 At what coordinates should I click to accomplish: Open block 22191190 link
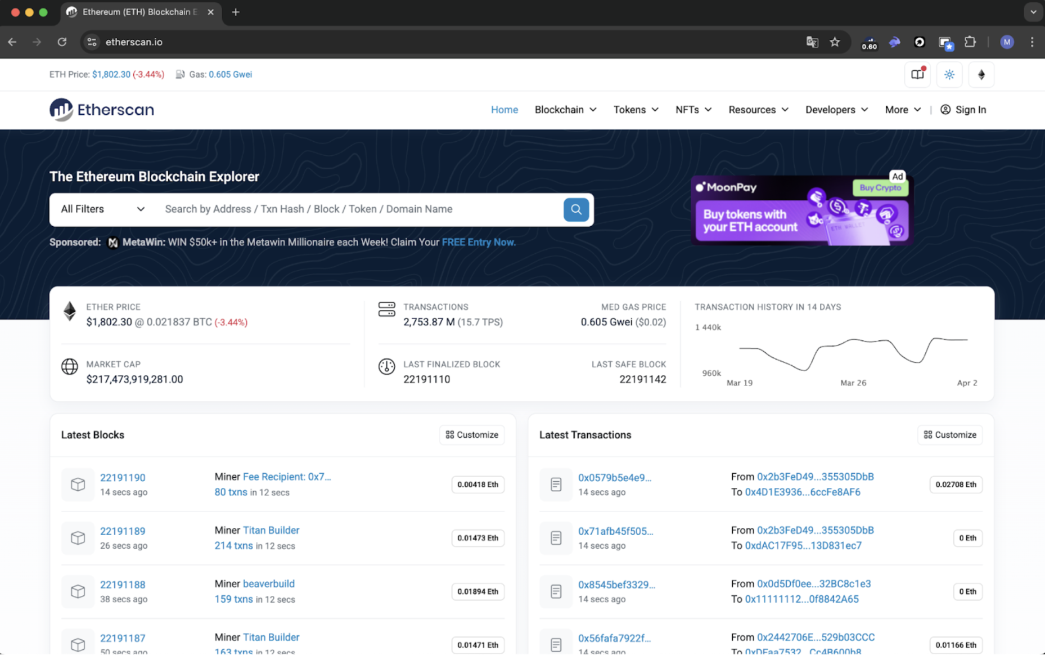click(x=123, y=478)
